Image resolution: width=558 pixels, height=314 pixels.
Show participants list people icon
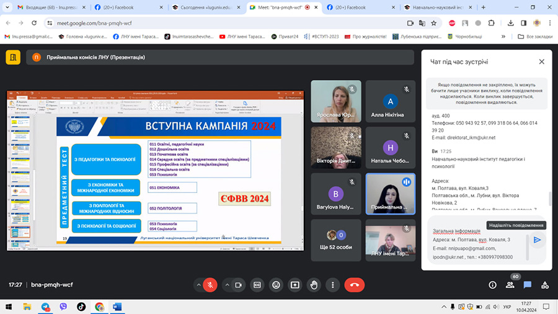click(x=510, y=285)
